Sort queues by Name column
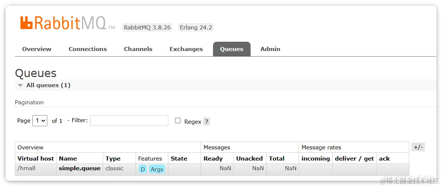 (68, 159)
